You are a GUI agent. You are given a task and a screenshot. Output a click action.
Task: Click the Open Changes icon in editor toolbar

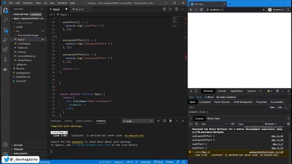(x=164, y=9)
